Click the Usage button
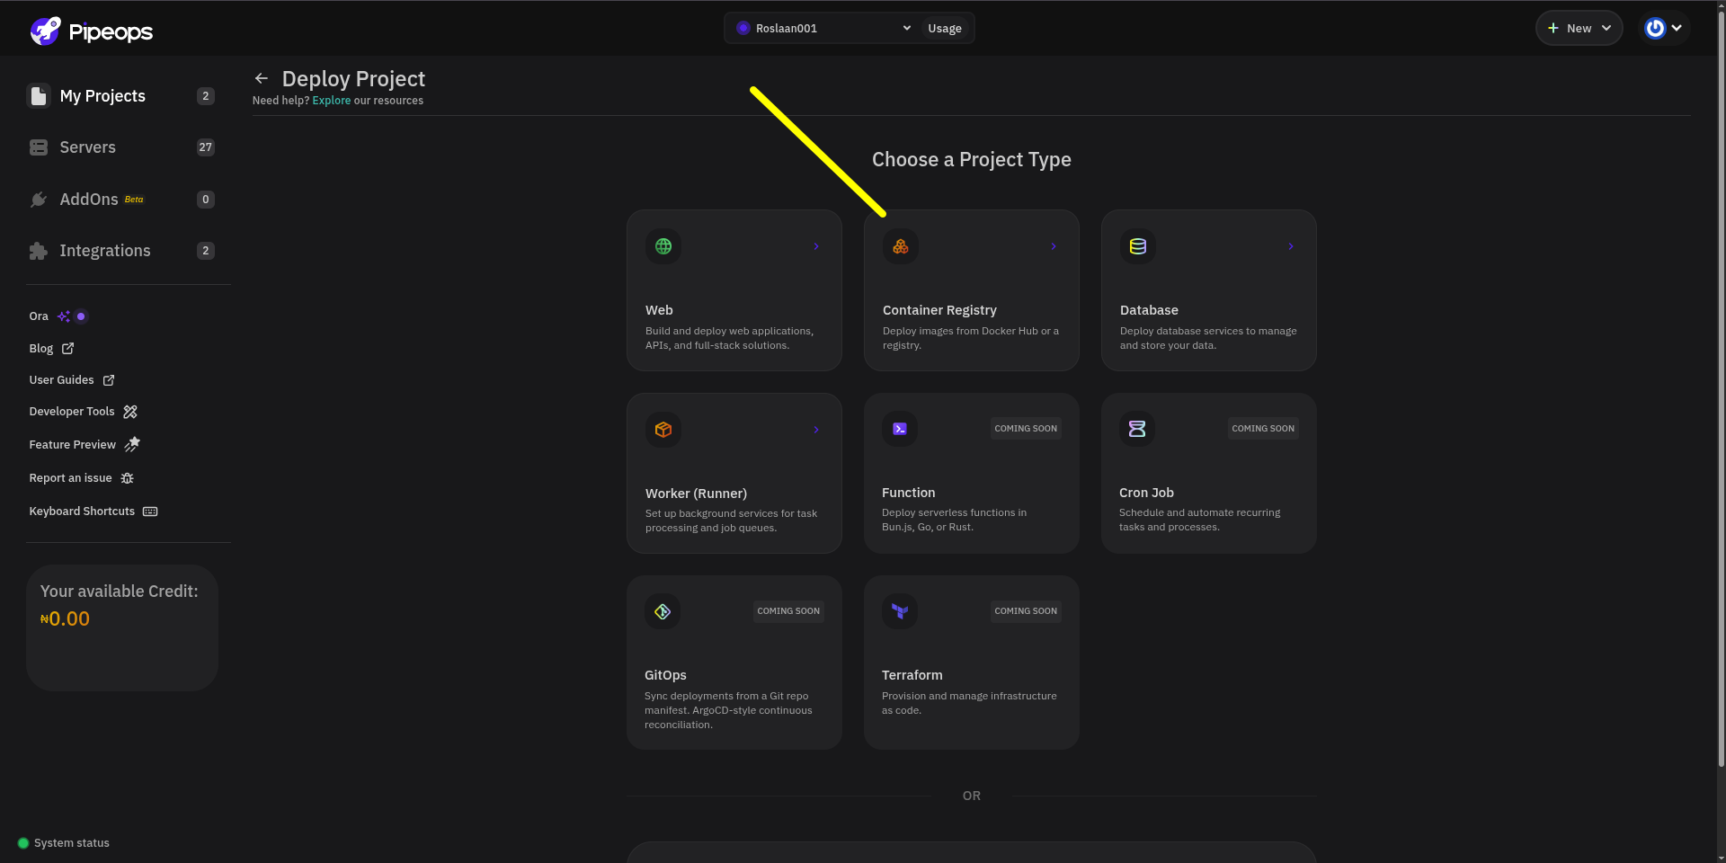This screenshot has height=863, width=1726. pos(945,28)
